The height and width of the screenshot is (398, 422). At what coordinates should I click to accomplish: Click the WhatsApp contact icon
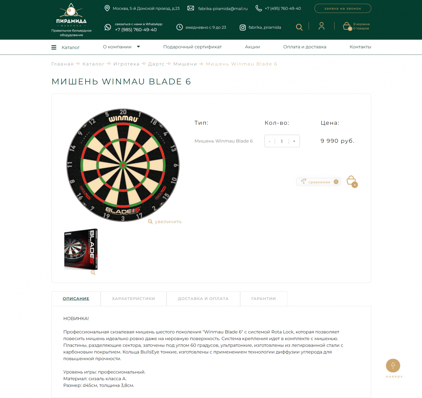(108, 27)
